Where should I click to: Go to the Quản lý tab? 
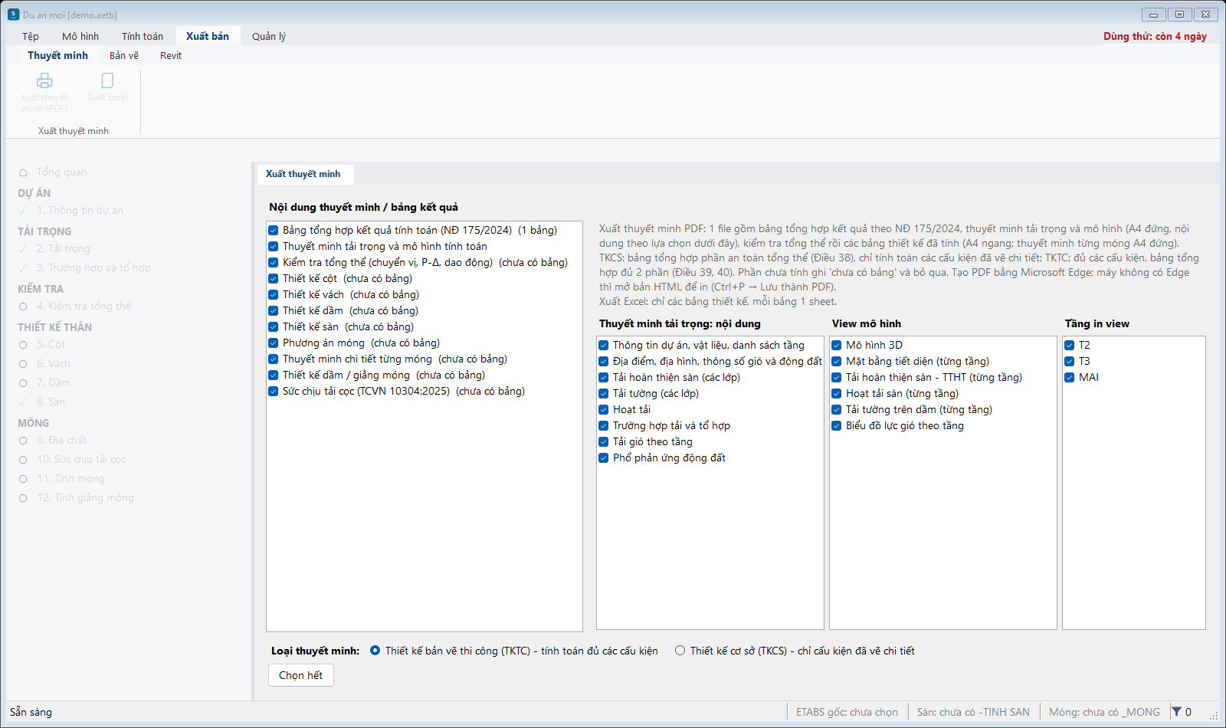(269, 36)
